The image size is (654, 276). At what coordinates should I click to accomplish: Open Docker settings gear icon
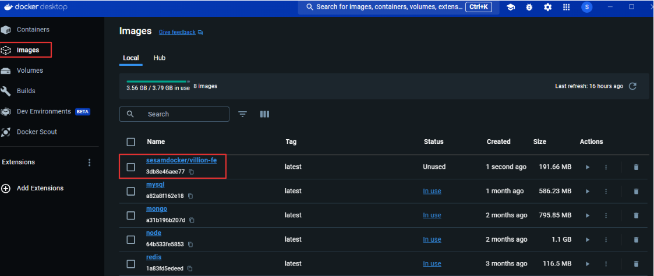point(547,7)
